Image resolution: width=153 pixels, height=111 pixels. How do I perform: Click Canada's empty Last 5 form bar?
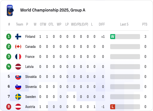pos(125,47)
